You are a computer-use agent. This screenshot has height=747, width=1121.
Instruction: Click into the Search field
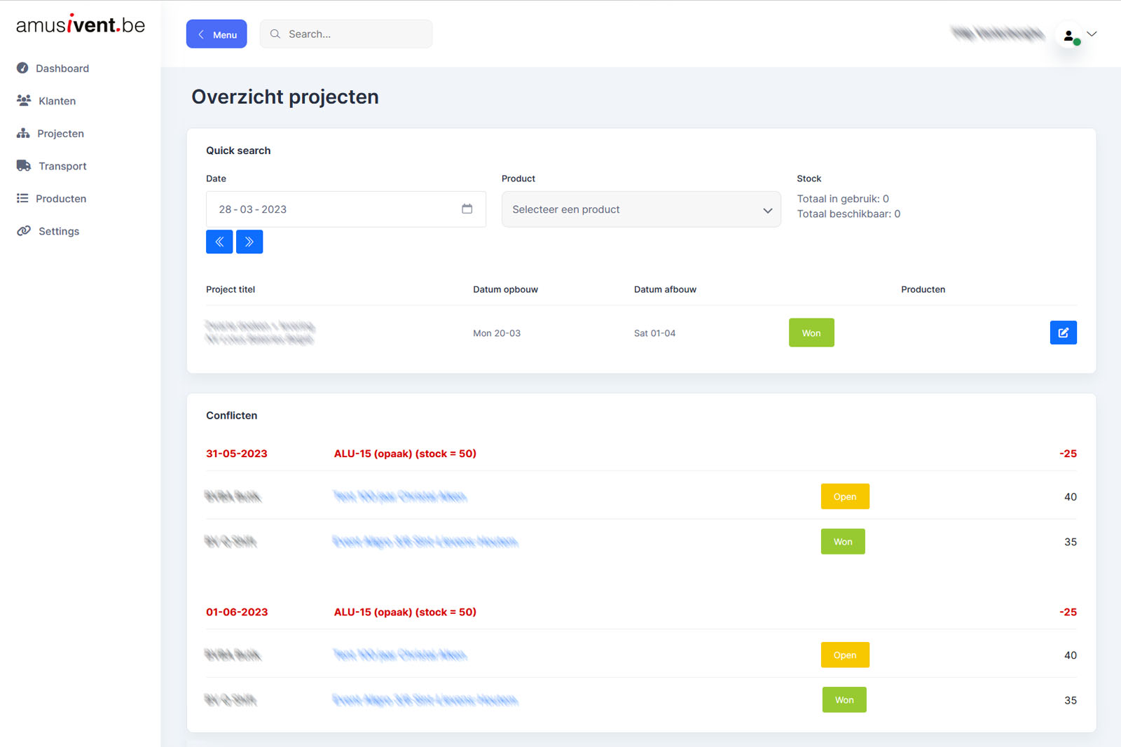346,34
